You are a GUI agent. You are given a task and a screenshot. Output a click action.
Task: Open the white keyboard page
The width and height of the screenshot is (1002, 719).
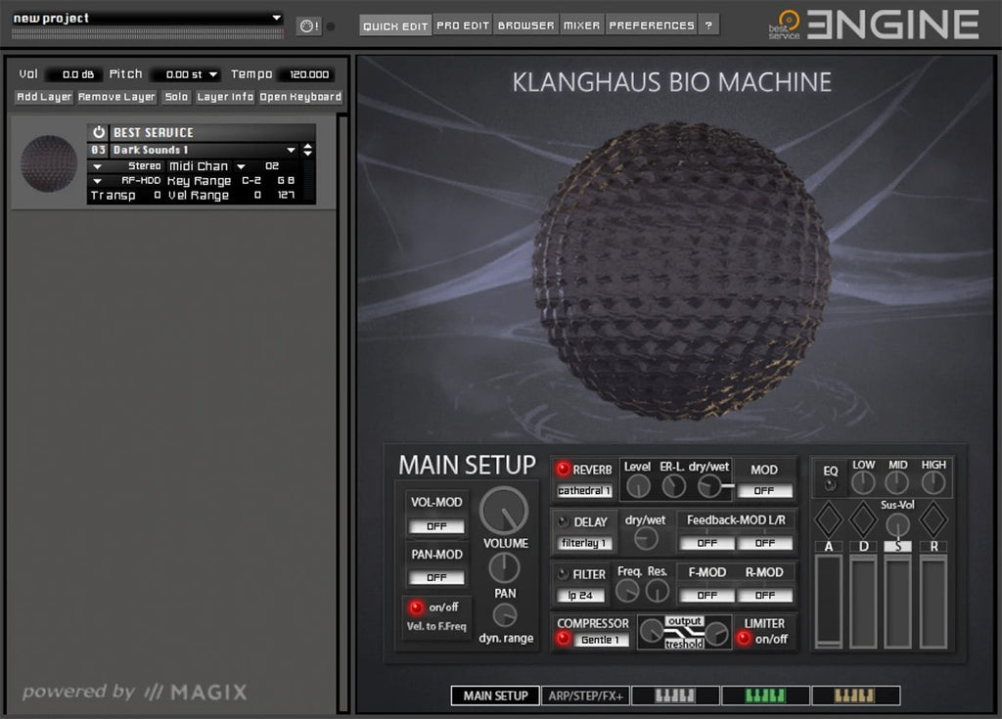pyautogui.click(x=675, y=696)
